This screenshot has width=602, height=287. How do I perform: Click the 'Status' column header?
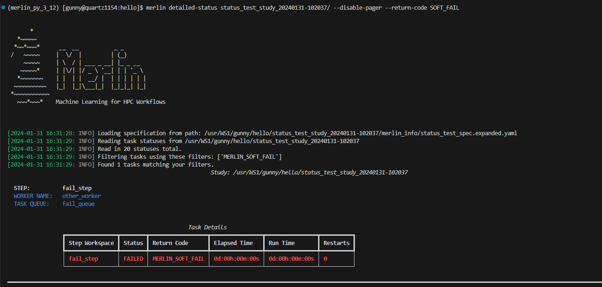click(x=133, y=243)
